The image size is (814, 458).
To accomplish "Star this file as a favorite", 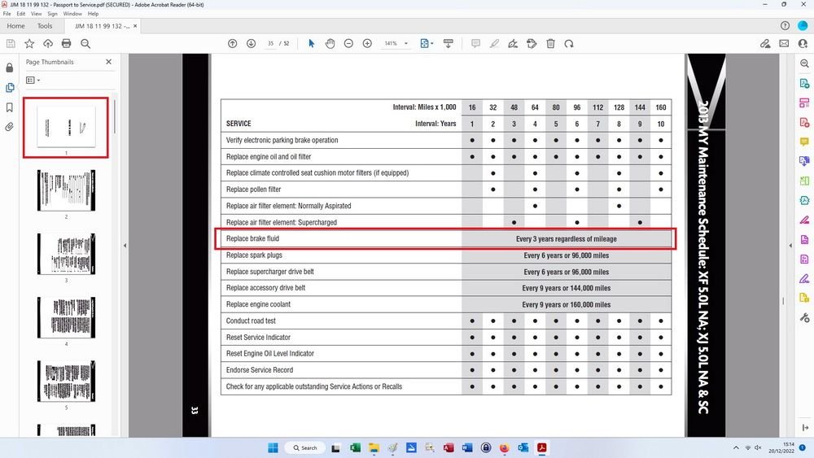I will point(29,43).
